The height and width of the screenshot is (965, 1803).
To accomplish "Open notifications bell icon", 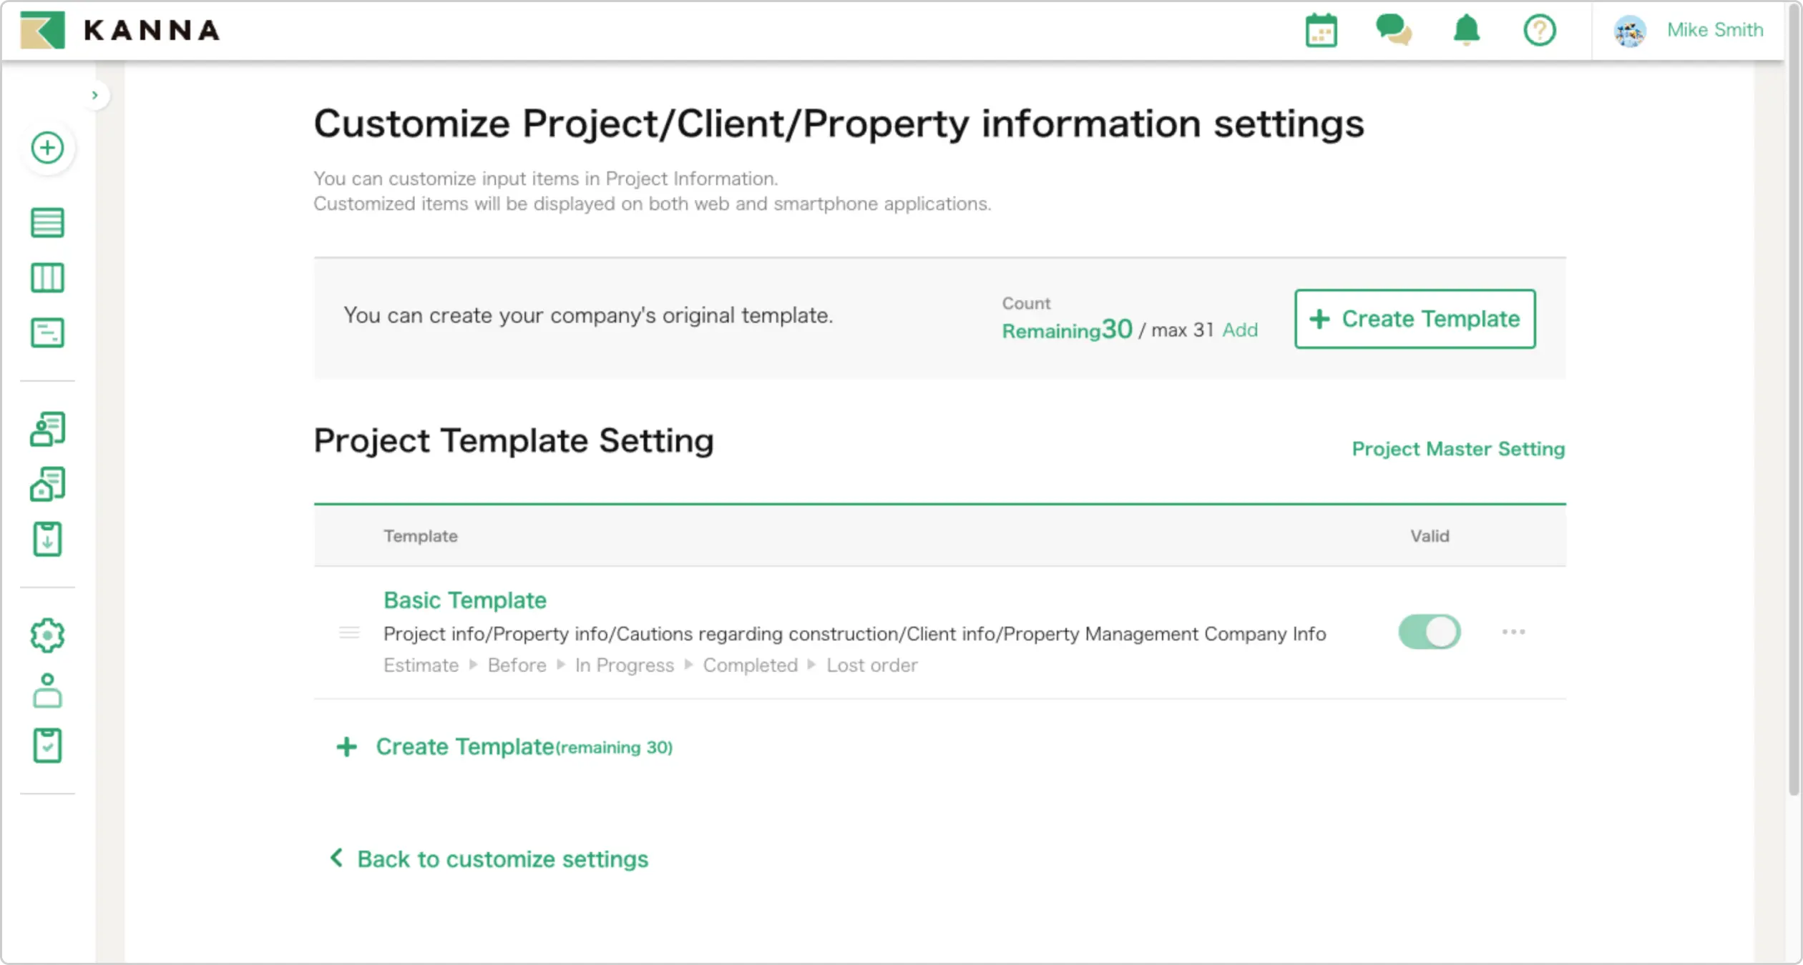I will coord(1466,30).
